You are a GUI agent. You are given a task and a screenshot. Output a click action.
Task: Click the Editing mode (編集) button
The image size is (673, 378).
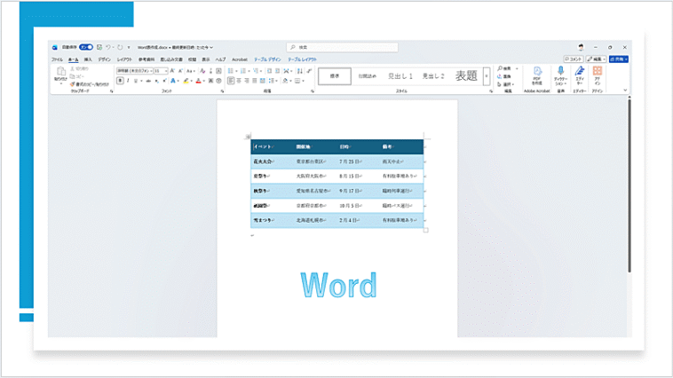click(x=596, y=59)
